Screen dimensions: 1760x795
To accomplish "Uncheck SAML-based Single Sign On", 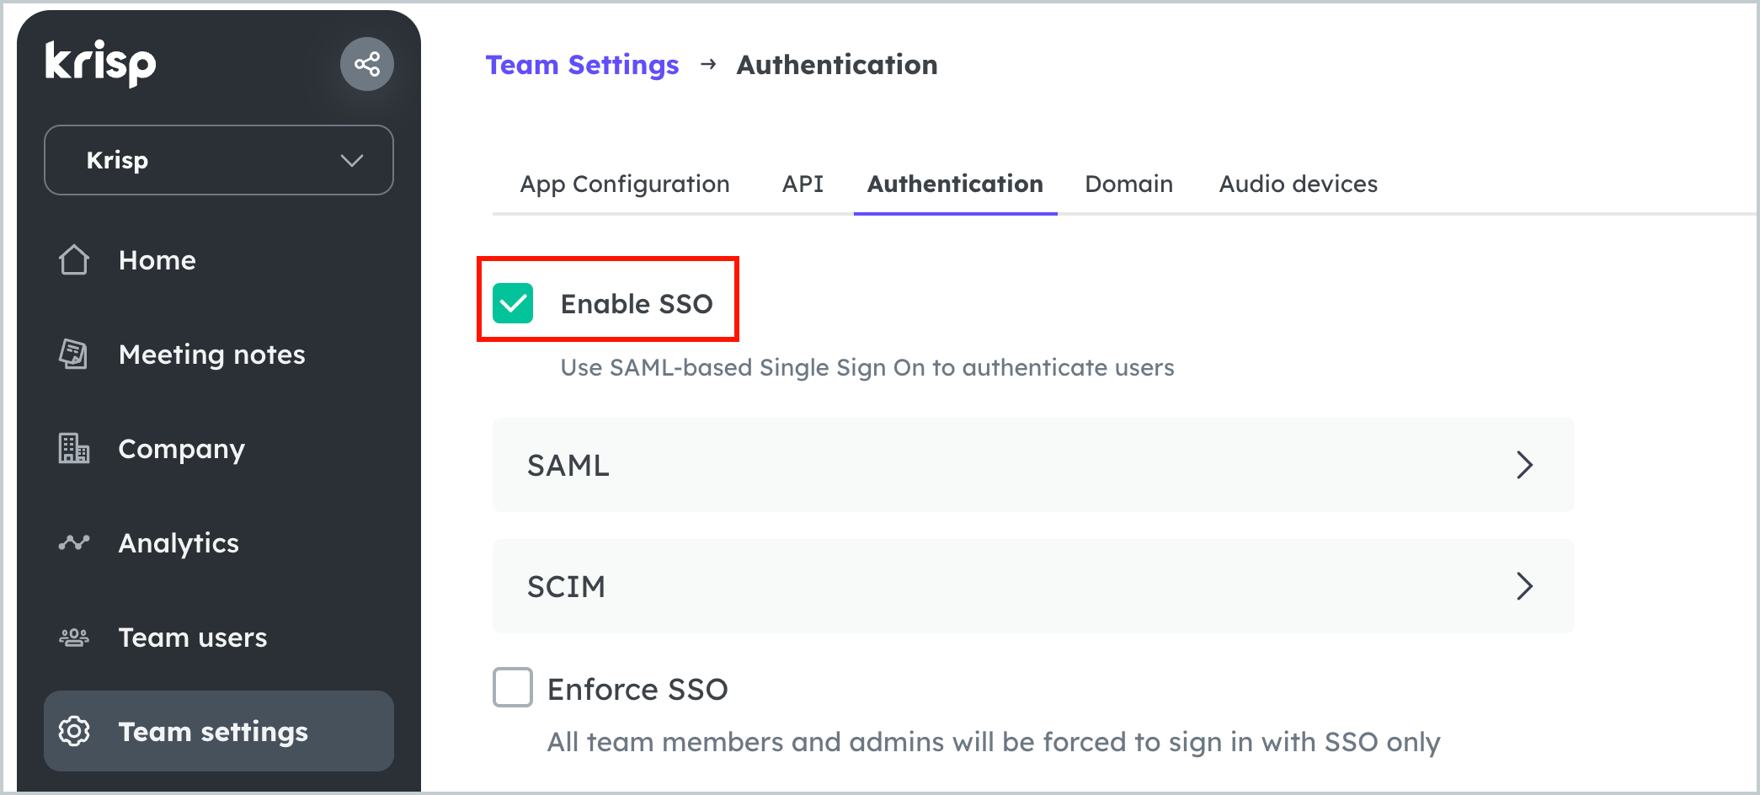I will [x=512, y=301].
